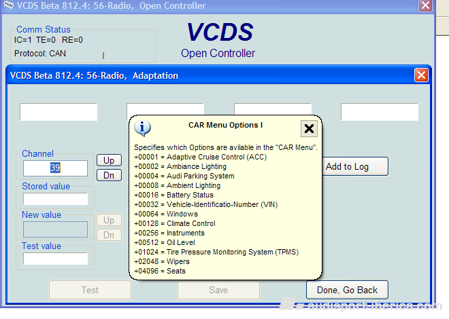Select the '+00016 = Battery Status' line
The width and height of the screenshot is (449, 319).
[173, 195]
